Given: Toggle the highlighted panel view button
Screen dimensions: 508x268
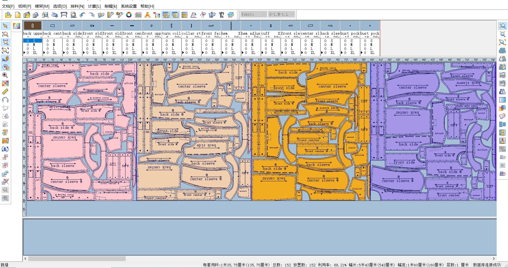Looking at the screenshot, I should pos(166,15).
